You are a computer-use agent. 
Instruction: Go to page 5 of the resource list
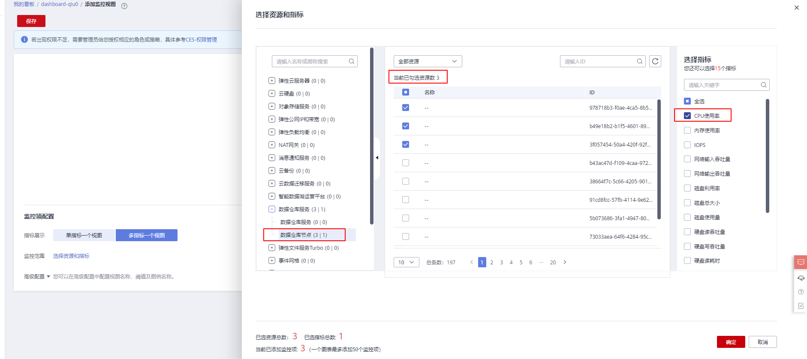tap(521, 262)
